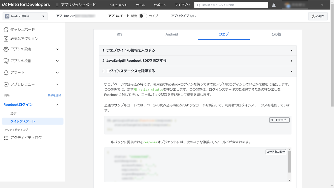
Task: Open 必要なアクション in the sidebar
Action: click(24, 39)
